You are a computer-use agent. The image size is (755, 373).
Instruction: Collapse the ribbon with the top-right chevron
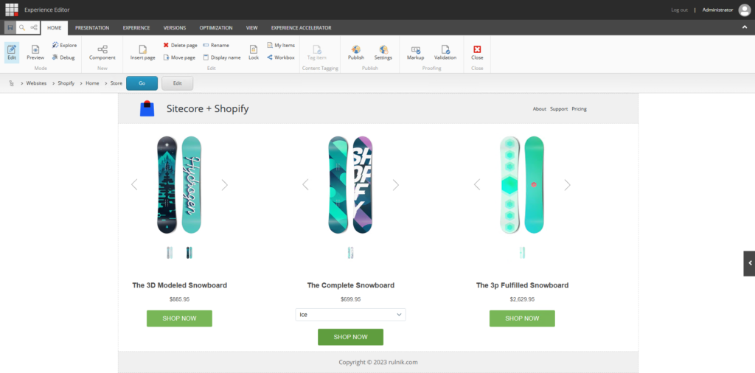point(744,27)
